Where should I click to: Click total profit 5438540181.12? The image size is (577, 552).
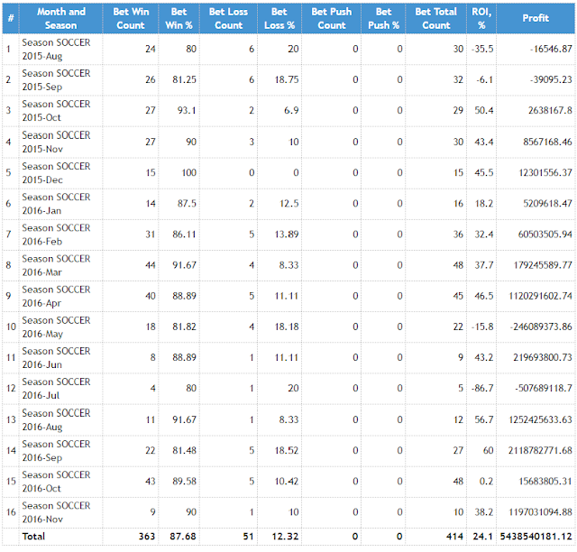tap(536, 537)
